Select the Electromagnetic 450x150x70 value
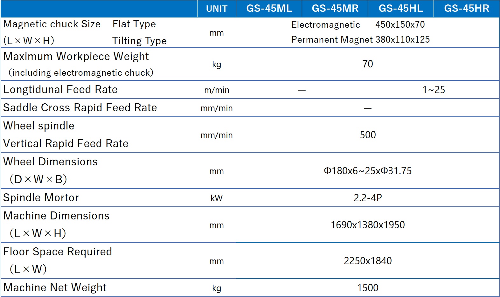The height and width of the screenshot is (297, 500). click(358, 24)
